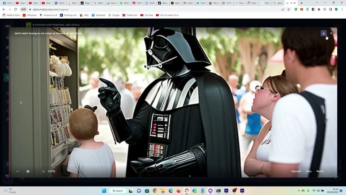Open browser extensions puzzle icon

[319, 9]
